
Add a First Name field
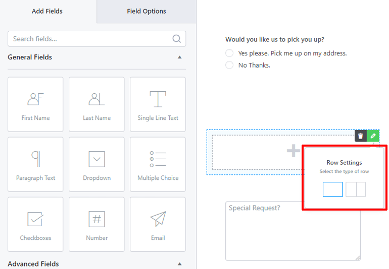coord(35,104)
